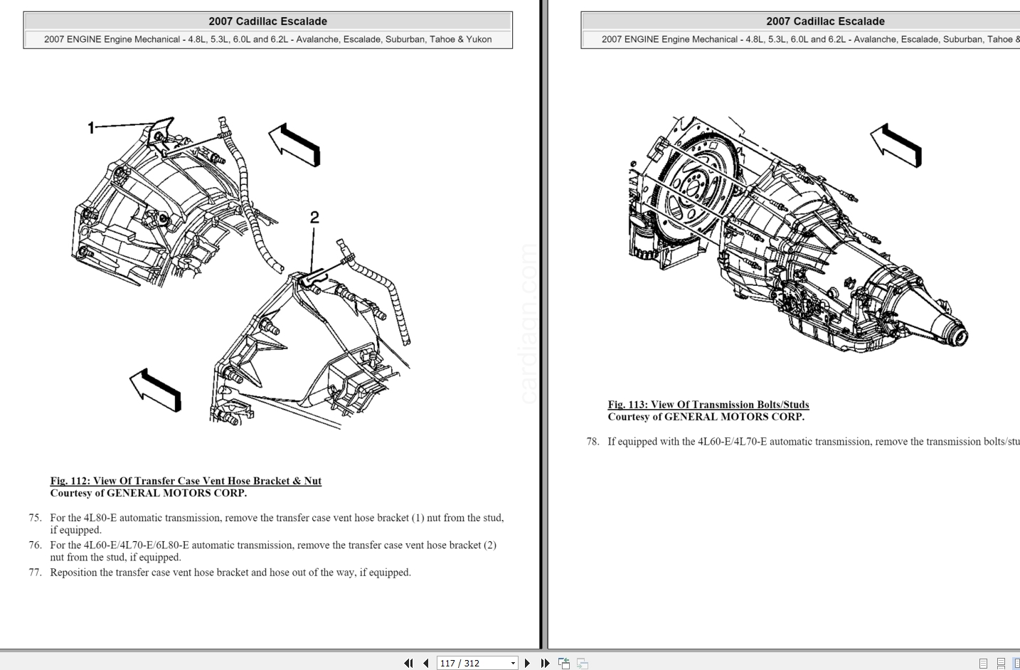Go forward using the next-view icon
The width and height of the screenshot is (1020, 670).
[x=582, y=662]
